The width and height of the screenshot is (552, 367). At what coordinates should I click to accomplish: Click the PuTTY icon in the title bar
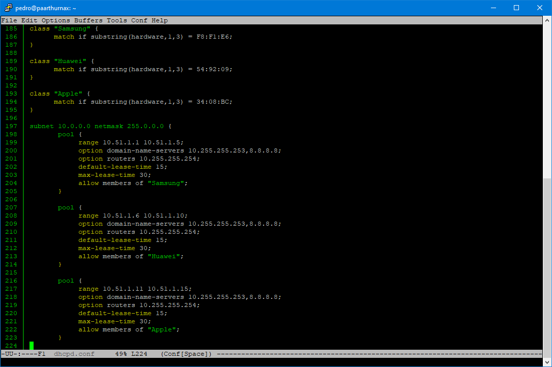[8, 8]
